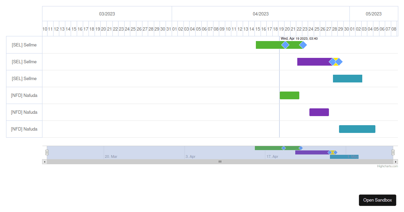Click the scrollbar left arrow
The image size is (404, 212).
(x=44, y=162)
